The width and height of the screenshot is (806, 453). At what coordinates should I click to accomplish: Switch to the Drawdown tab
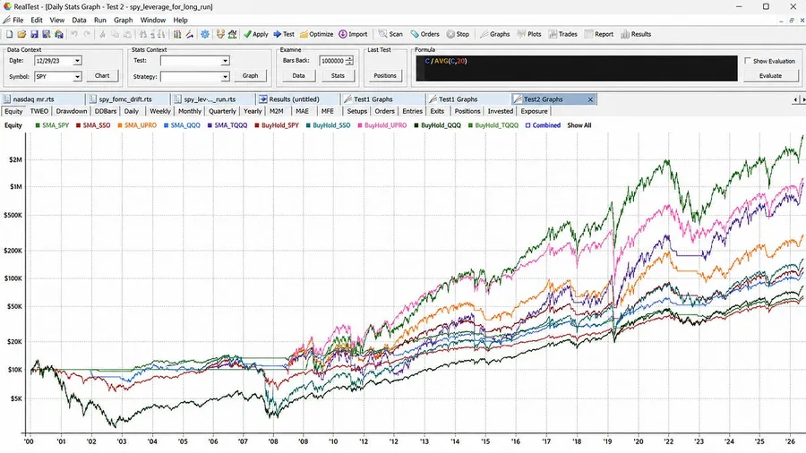(x=72, y=111)
